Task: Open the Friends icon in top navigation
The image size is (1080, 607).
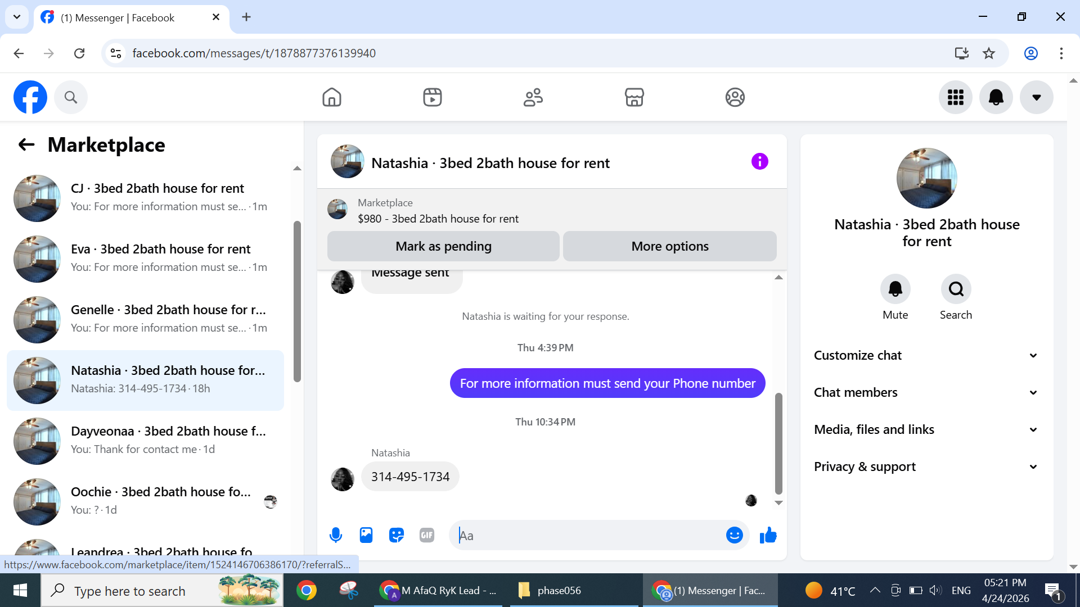Action: coord(533,97)
